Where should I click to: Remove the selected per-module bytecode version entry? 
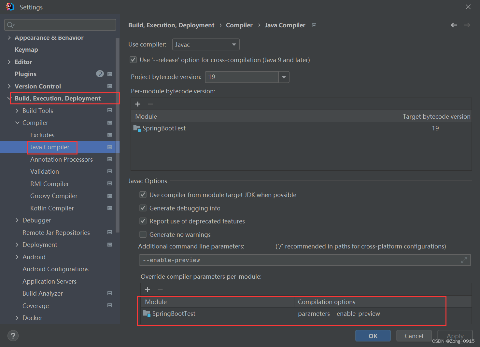pos(150,104)
